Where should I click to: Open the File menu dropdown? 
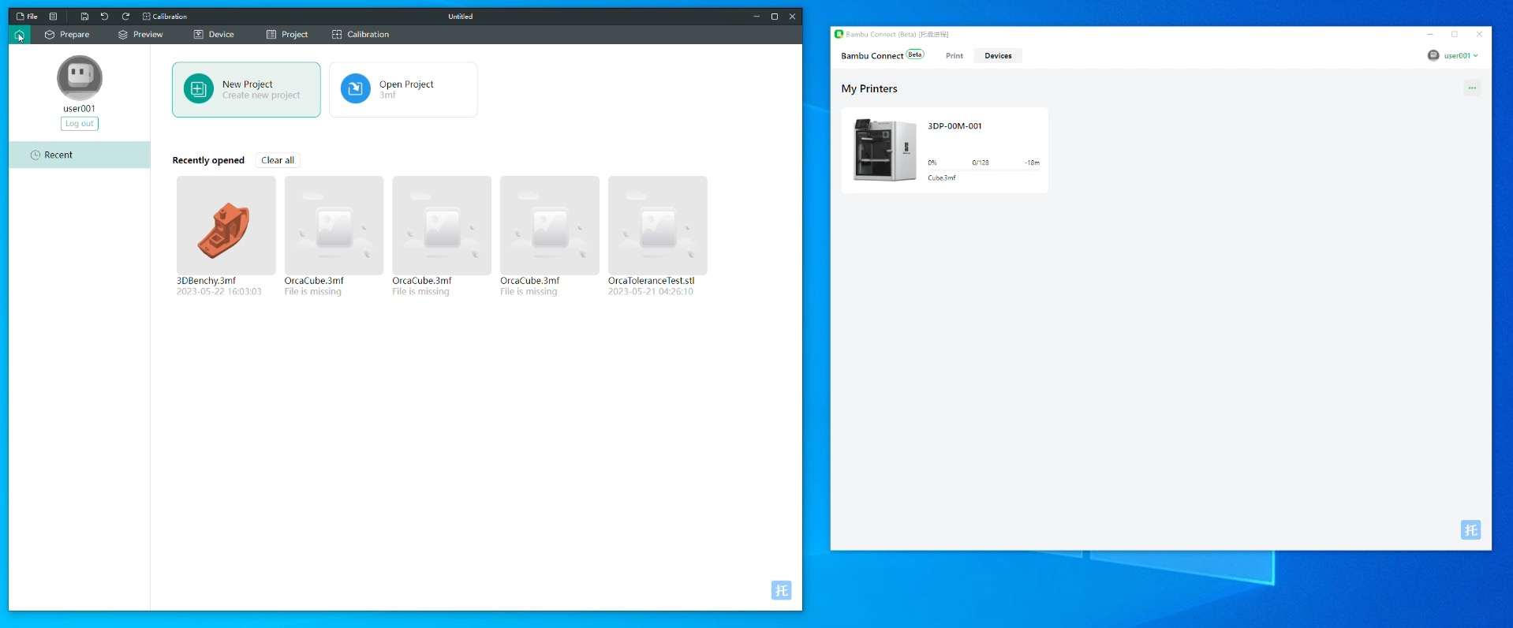[x=27, y=17]
